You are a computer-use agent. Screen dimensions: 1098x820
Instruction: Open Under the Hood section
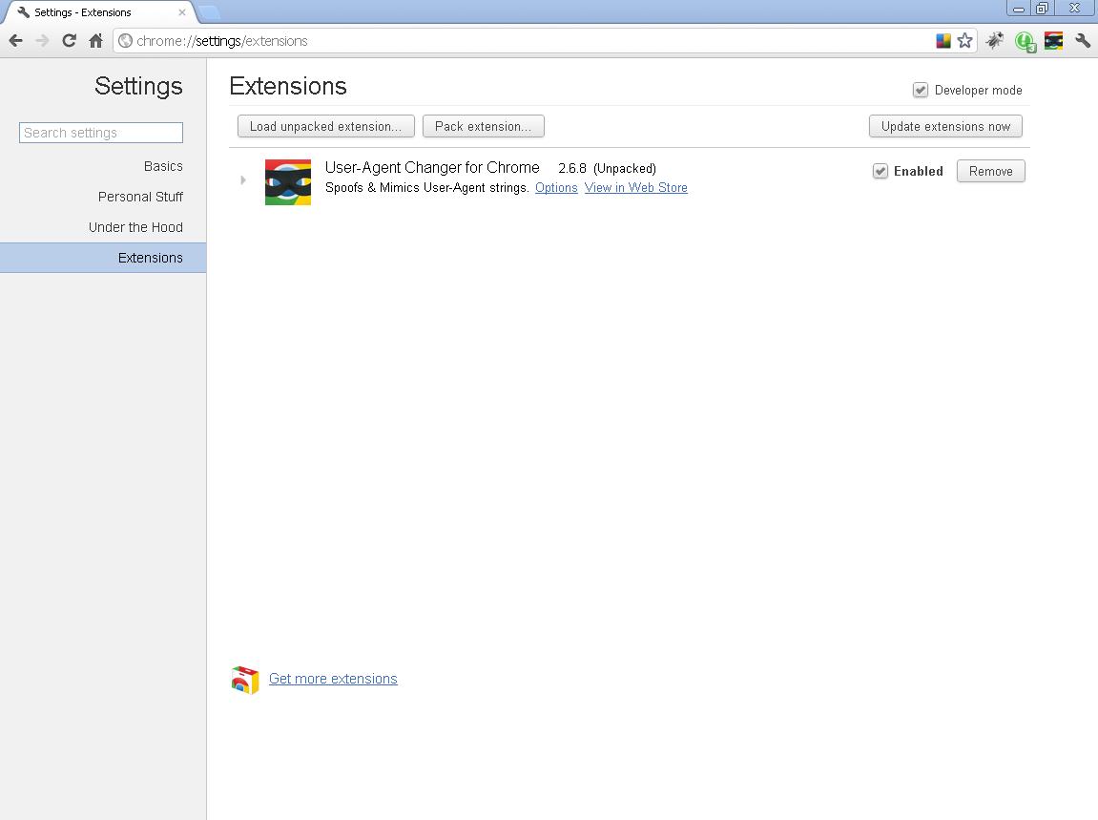coord(135,227)
